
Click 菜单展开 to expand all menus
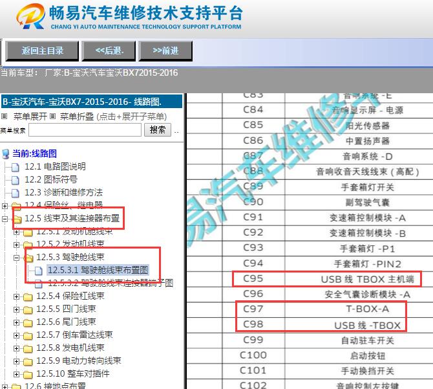pos(30,117)
